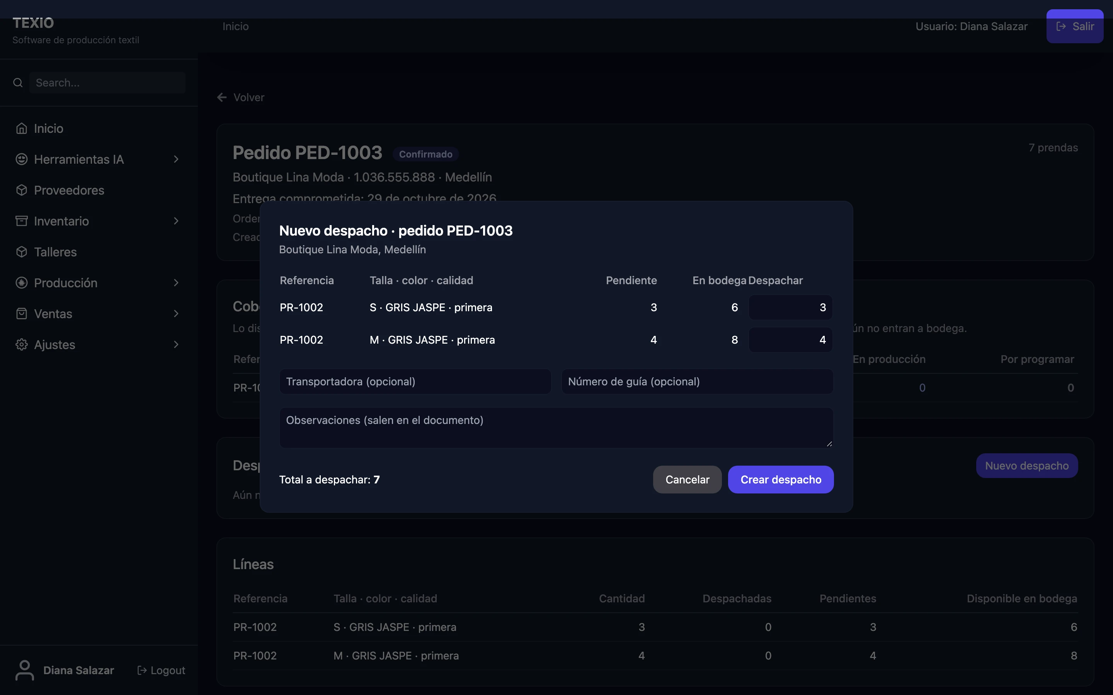Focus the Transportadora (opcional) field
This screenshot has width=1113, height=695.
coord(415,381)
